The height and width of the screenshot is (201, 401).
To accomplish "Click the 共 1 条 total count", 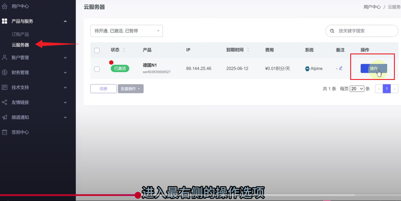I will tap(329, 89).
